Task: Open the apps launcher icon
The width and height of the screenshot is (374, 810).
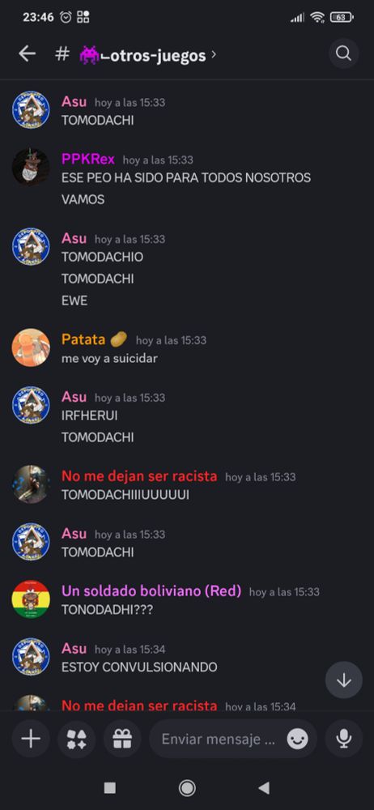Action: [76, 739]
